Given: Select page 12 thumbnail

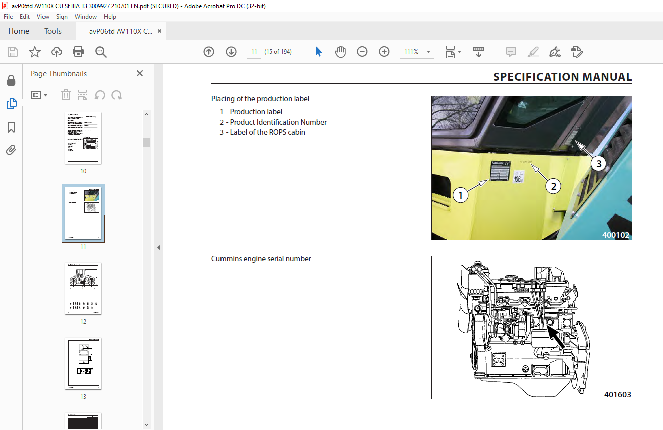Looking at the screenshot, I should tap(83, 289).
